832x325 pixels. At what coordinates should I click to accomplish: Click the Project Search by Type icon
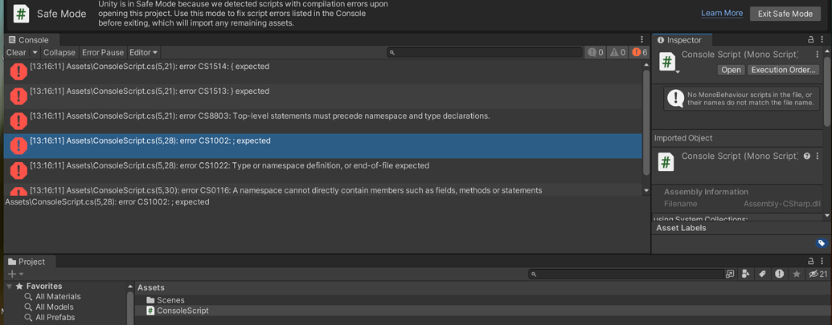pos(746,274)
